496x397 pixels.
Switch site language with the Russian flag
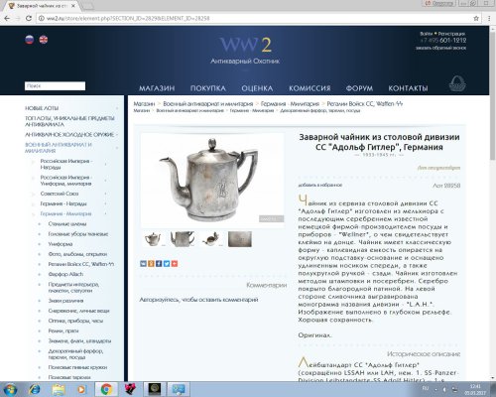30,40
